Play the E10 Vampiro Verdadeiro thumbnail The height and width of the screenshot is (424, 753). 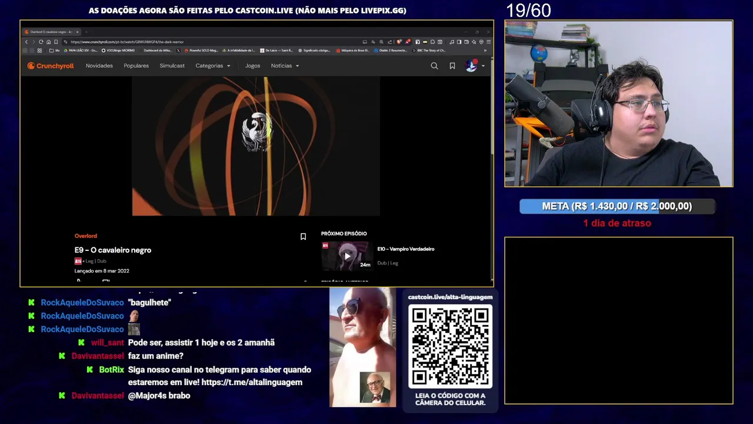click(x=346, y=256)
